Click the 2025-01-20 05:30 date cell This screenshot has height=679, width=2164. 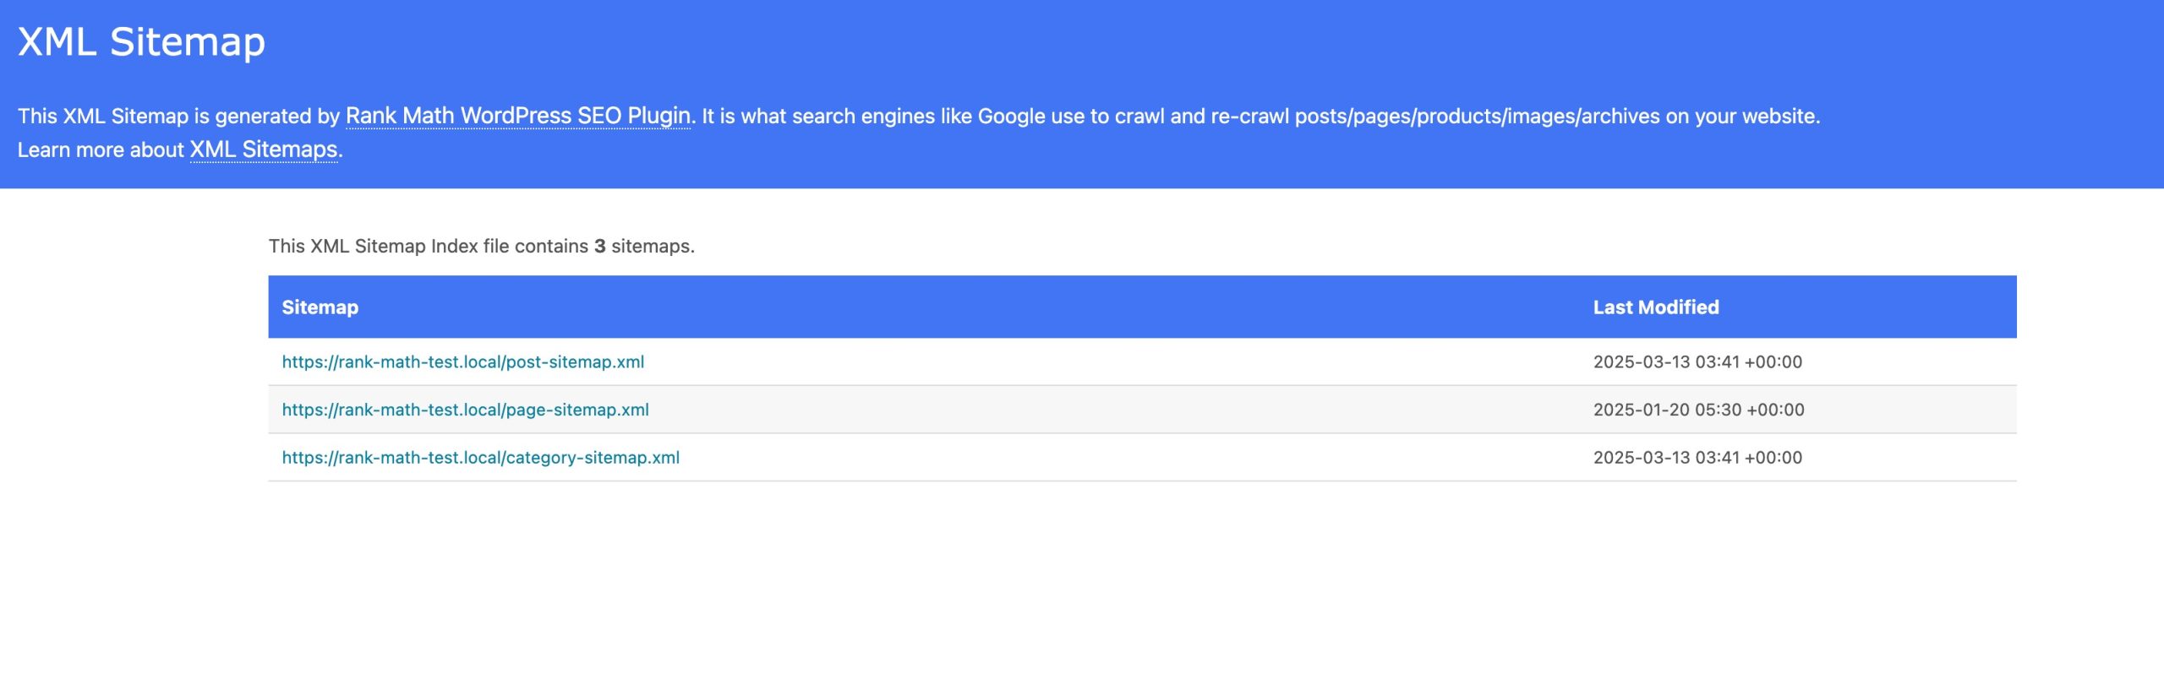click(1698, 410)
